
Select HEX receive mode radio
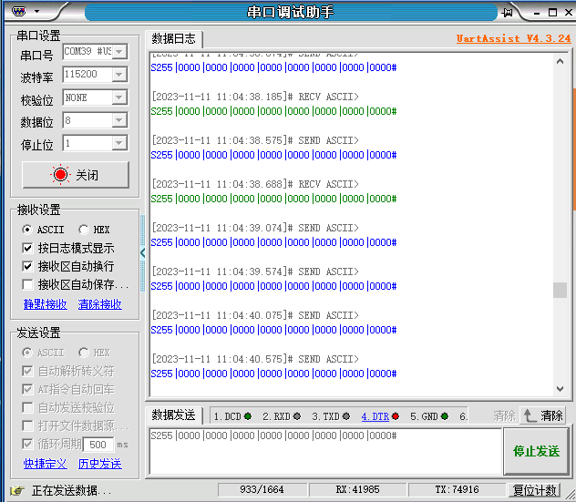(x=83, y=230)
